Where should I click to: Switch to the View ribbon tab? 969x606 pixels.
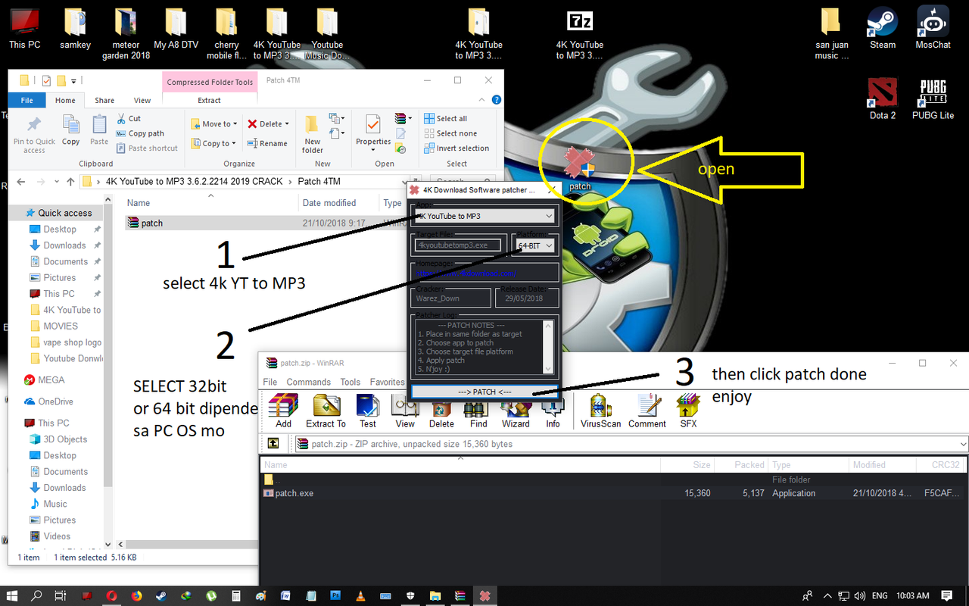[x=142, y=100]
